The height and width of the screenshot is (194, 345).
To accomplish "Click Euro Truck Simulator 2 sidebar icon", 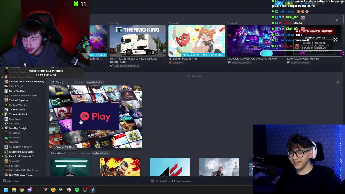I will pyautogui.click(x=6, y=156).
